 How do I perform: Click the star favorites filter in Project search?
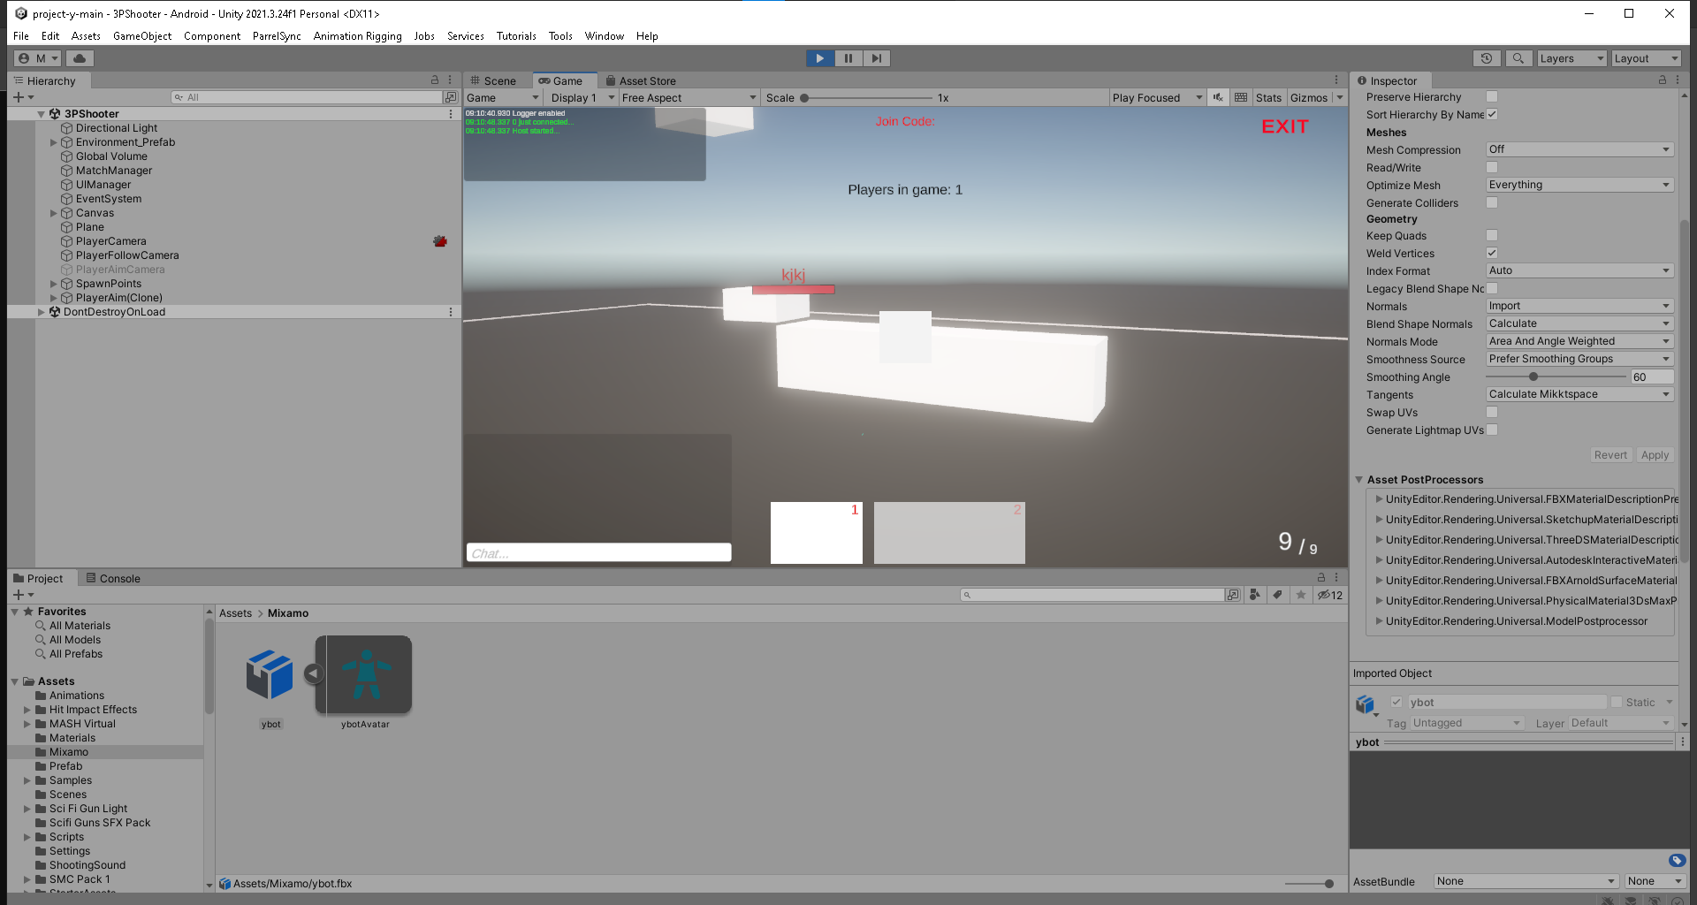tap(1301, 595)
